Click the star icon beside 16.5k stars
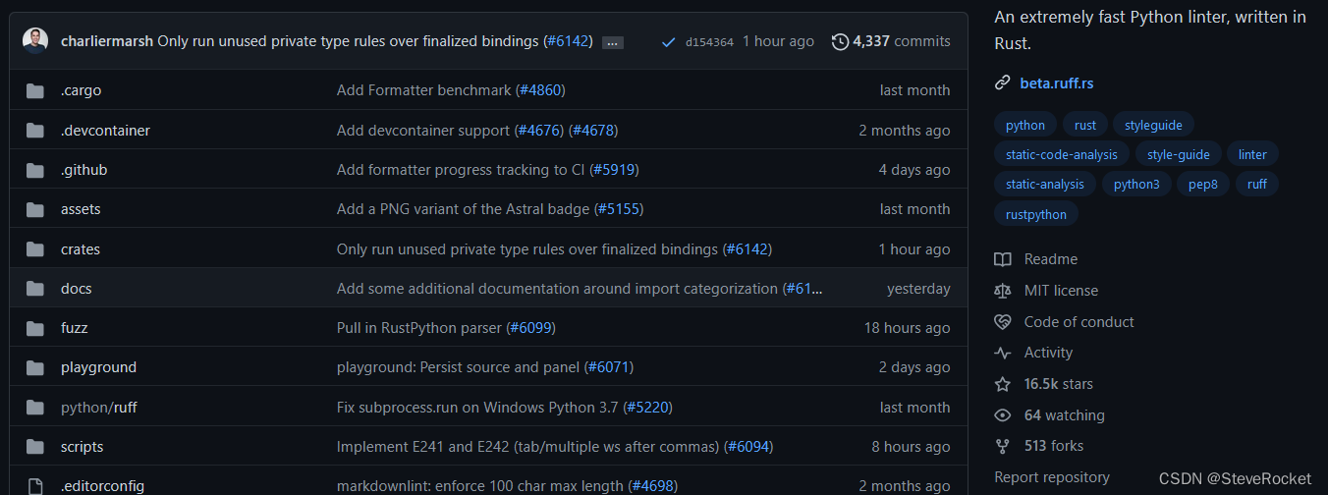Image resolution: width=1328 pixels, height=495 pixels. (1002, 384)
